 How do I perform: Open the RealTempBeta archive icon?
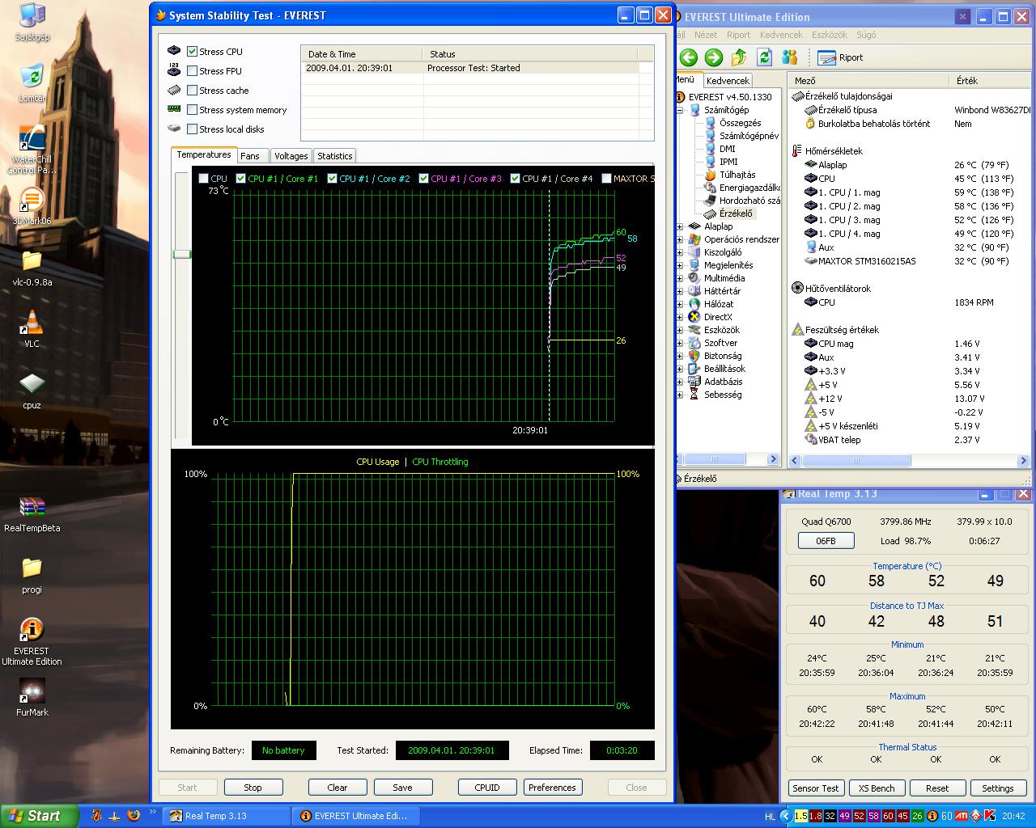click(x=32, y=514)
